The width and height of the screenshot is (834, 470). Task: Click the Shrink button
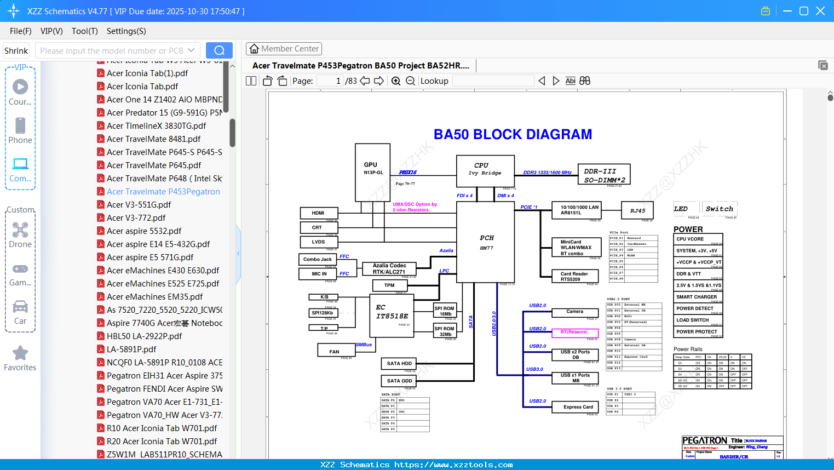16,50
